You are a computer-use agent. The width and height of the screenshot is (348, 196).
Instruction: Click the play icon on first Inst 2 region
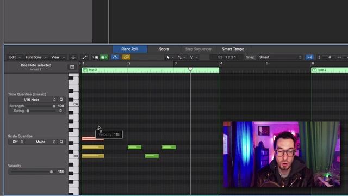(85, 70)
